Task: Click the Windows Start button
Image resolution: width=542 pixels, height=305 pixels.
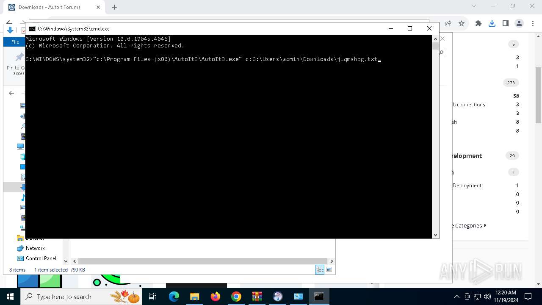Action: pyautogui.click(x=10, y=297)
